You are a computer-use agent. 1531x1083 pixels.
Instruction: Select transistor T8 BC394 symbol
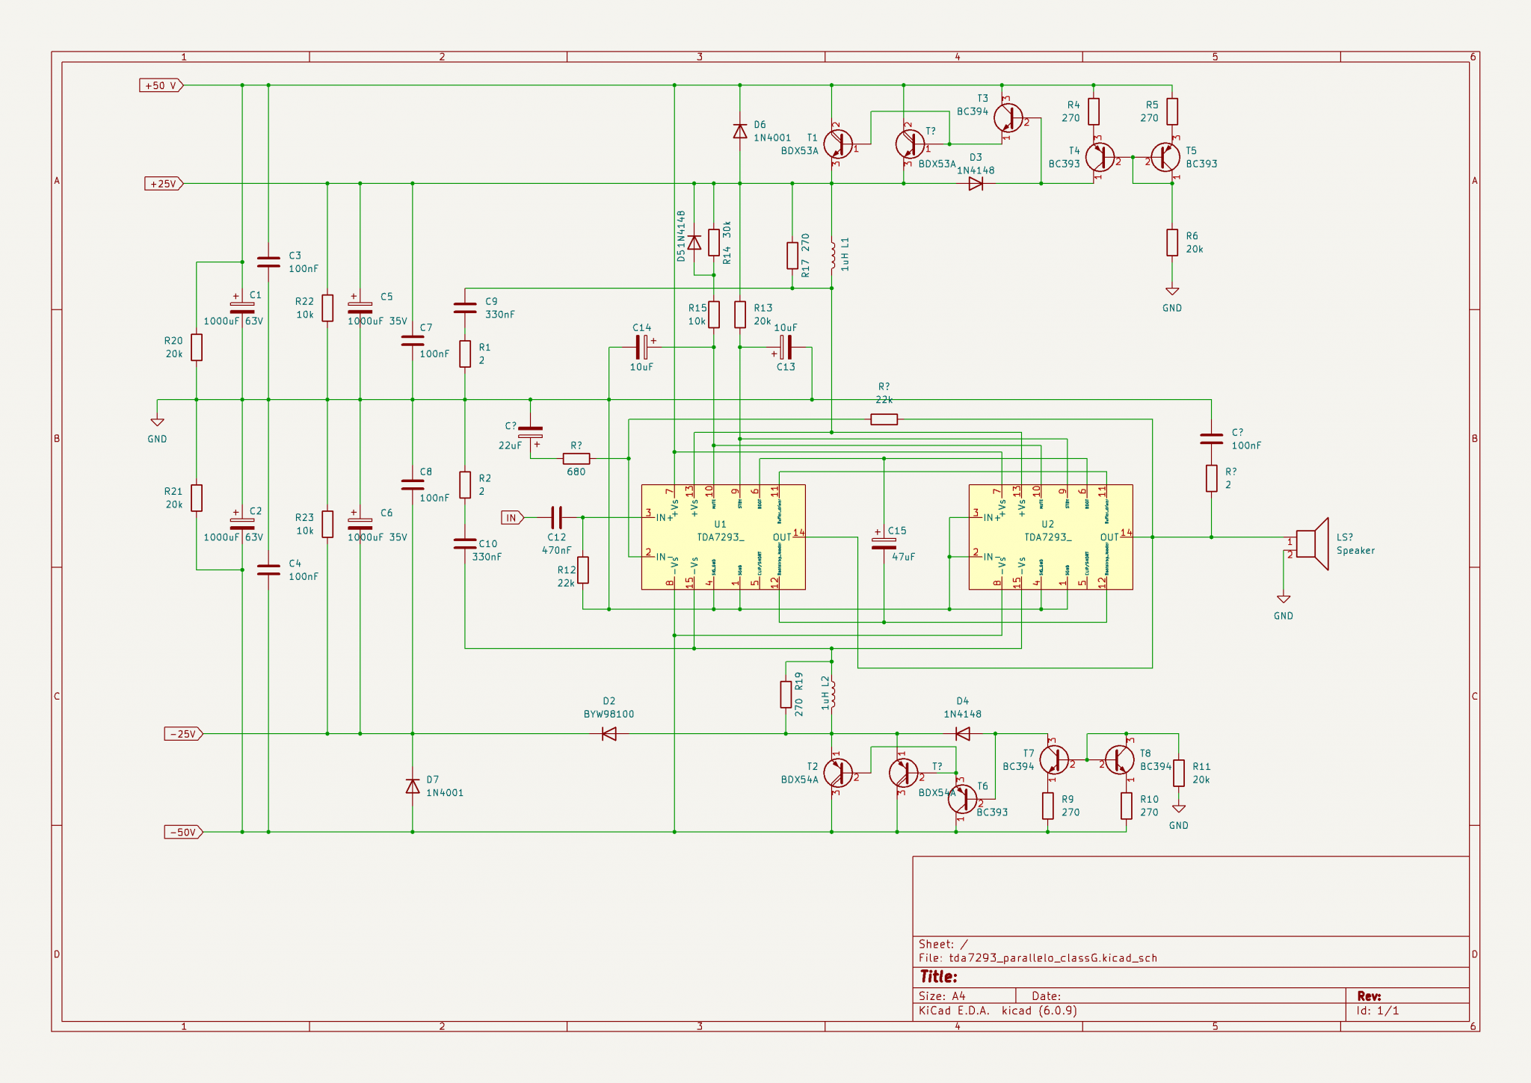[1120, 759]
